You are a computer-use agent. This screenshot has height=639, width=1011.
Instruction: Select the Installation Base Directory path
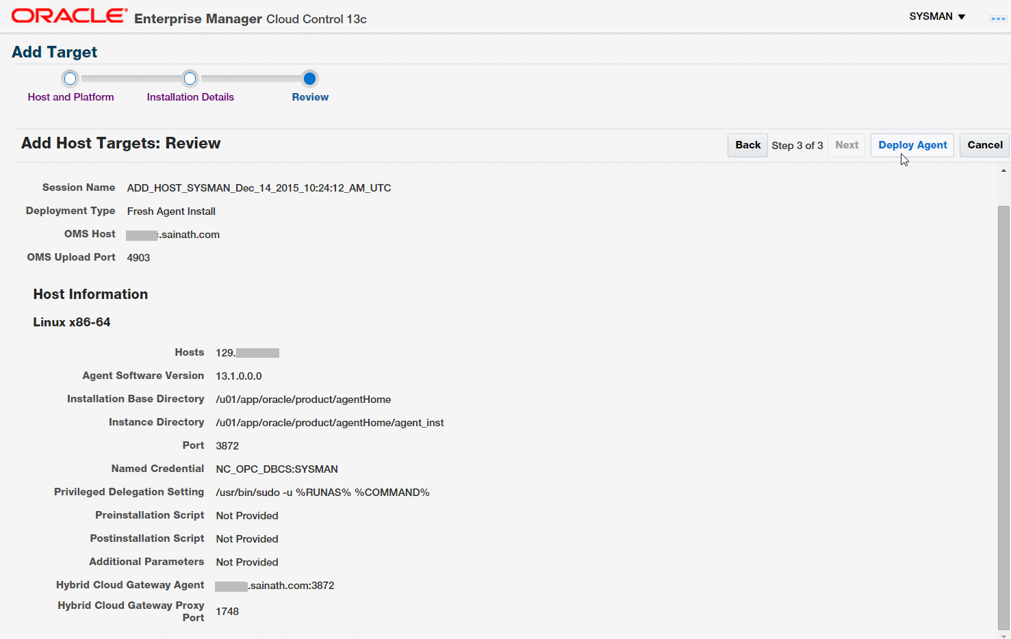coord(303,400)
